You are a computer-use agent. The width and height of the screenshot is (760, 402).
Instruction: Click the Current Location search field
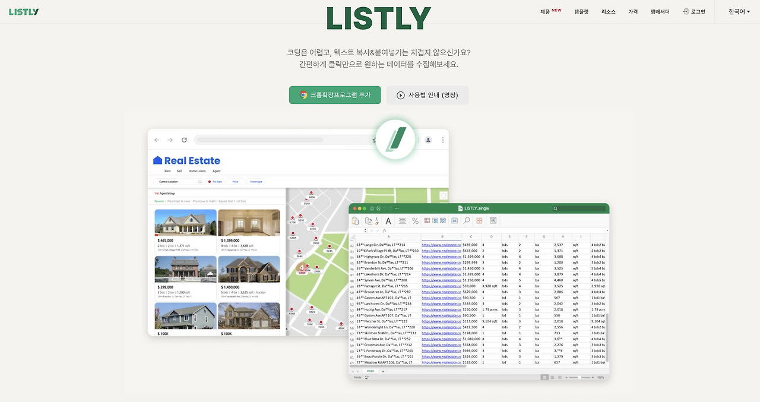(x=178, y=182)
